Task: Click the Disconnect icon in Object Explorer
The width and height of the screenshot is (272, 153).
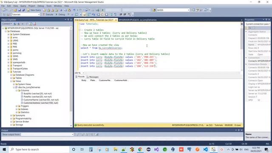Action: click(x=19, y=24)
